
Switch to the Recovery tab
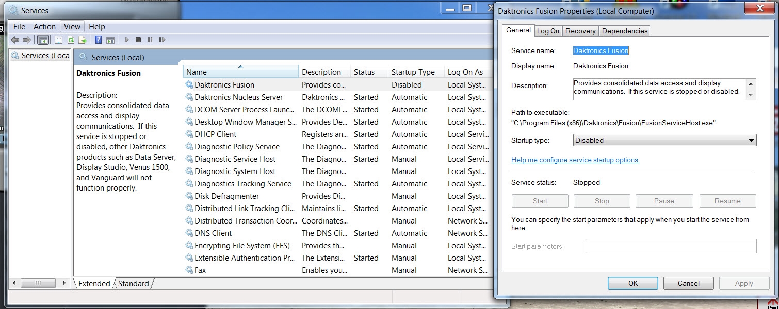click(x=580, y=31)
